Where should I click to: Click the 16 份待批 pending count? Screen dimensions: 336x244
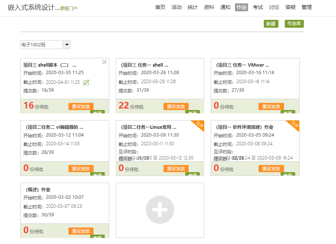(x=36, y=106)
